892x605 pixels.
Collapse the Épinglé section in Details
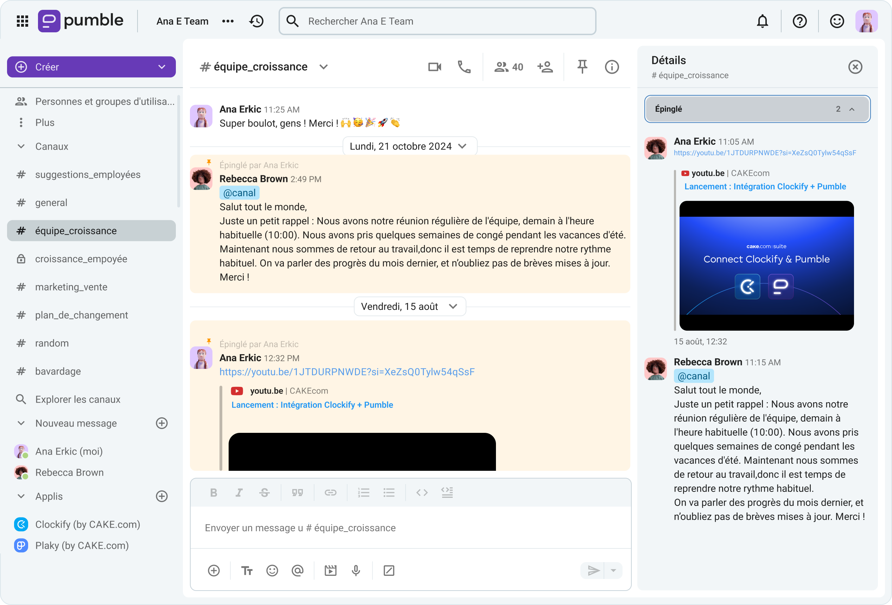point(852,109)
